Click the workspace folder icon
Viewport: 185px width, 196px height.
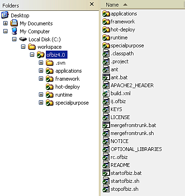32,47
